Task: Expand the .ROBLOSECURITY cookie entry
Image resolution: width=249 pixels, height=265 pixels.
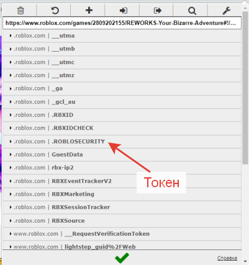Action: (x=122, y=141)
